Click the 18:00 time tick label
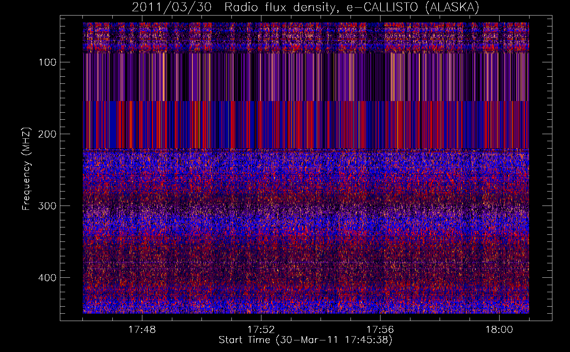570x352 pixels. pos(499,330)
